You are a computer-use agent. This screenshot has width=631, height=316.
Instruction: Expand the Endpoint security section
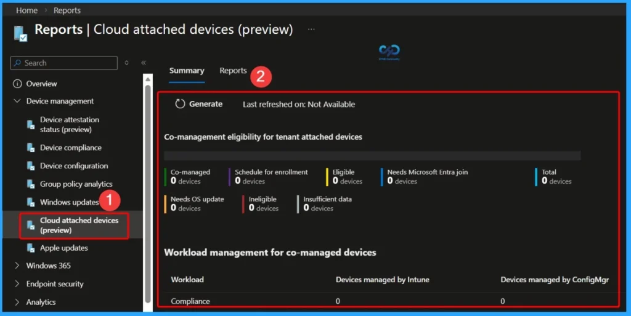coord(17,283)
